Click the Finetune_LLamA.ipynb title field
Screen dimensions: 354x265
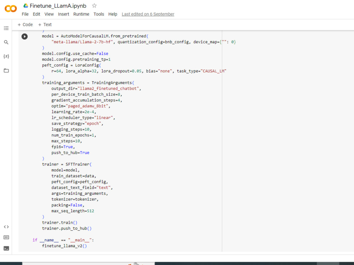[58, 6]
